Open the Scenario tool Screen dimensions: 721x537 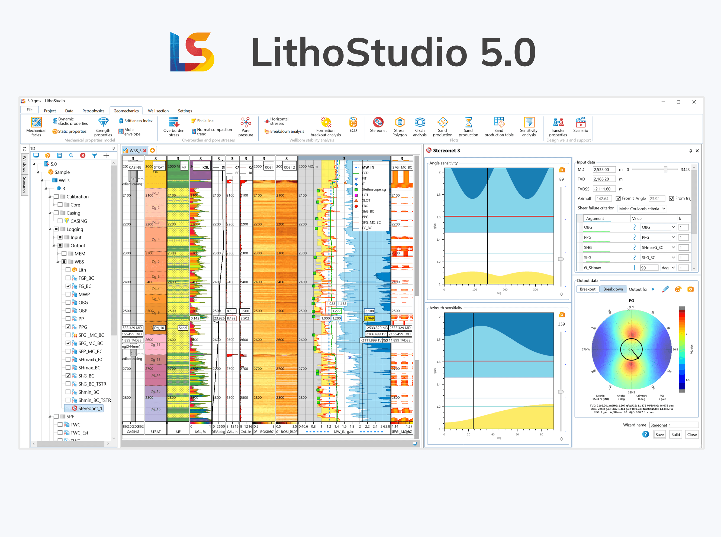click(581, 125)
